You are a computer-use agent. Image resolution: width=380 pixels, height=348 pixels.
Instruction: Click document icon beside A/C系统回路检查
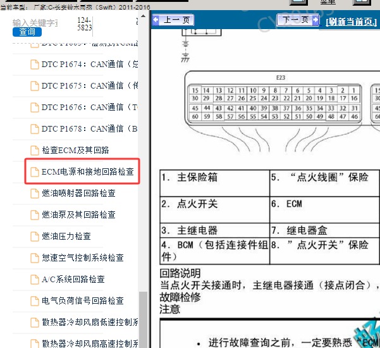pos(35,280)
